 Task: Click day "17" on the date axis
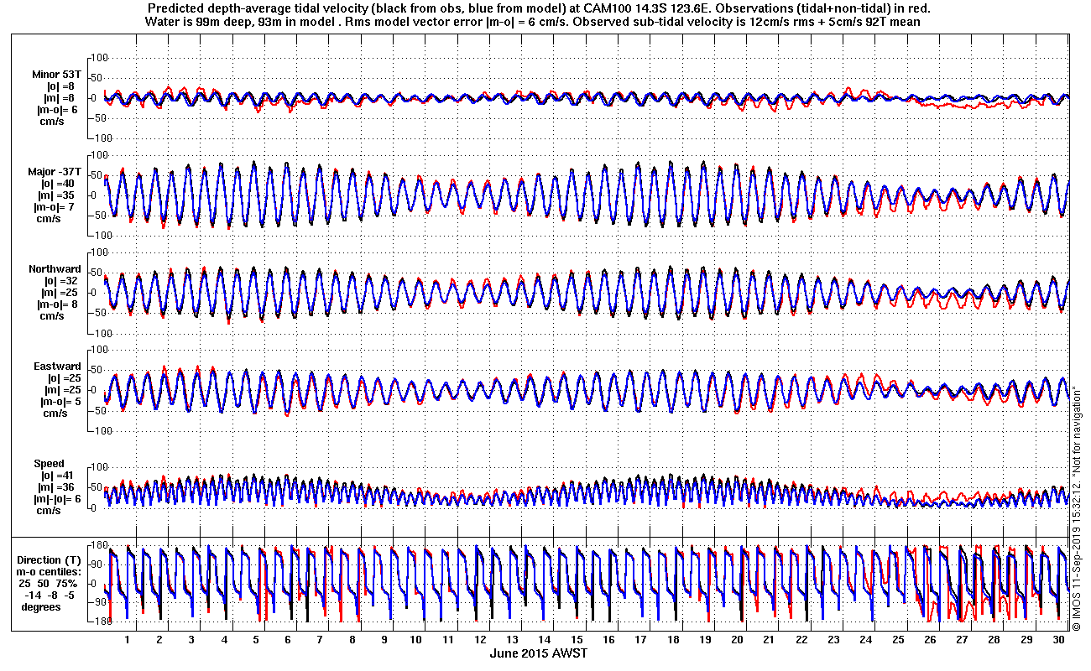click(x=641, y=640)
